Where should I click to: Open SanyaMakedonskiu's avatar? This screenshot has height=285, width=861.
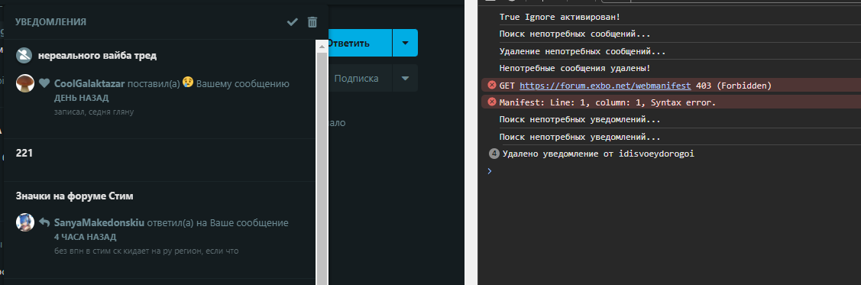25,222
